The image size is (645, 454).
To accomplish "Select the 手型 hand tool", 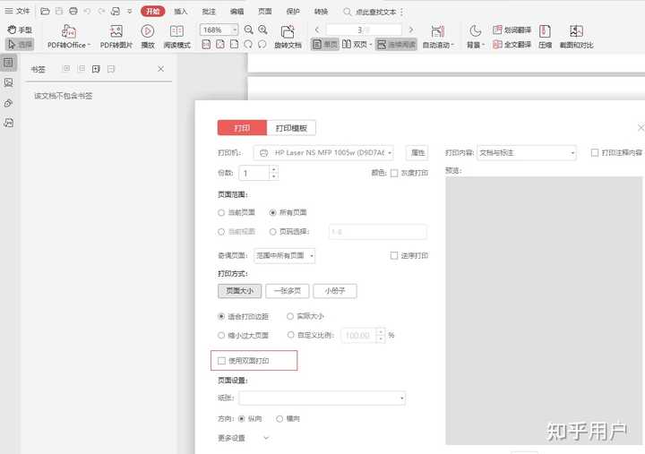I will tap(20, 30).
